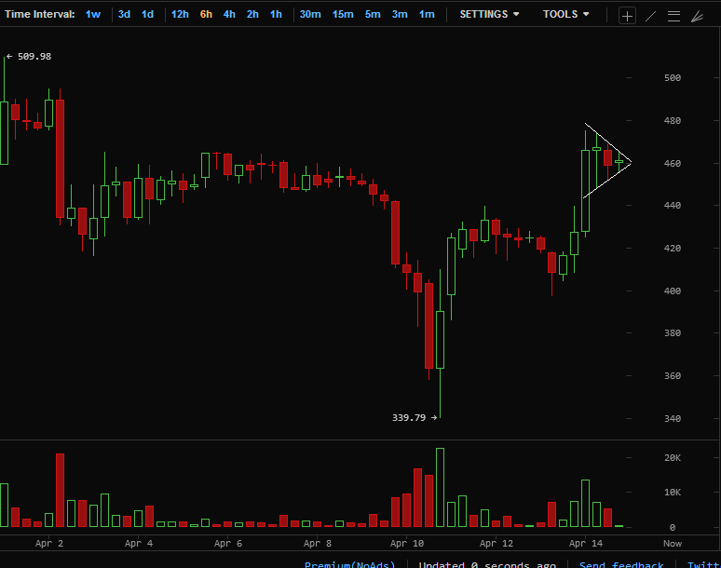
Task: Click the Apr 10 date axis label
Action: pos(407,543)
